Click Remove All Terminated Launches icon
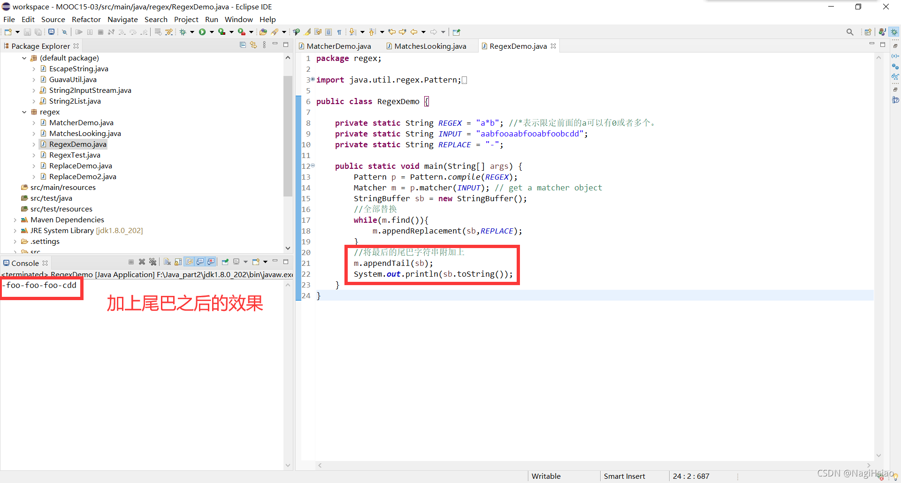The height and width of the screenshot is (483, 901). point(153,262)
